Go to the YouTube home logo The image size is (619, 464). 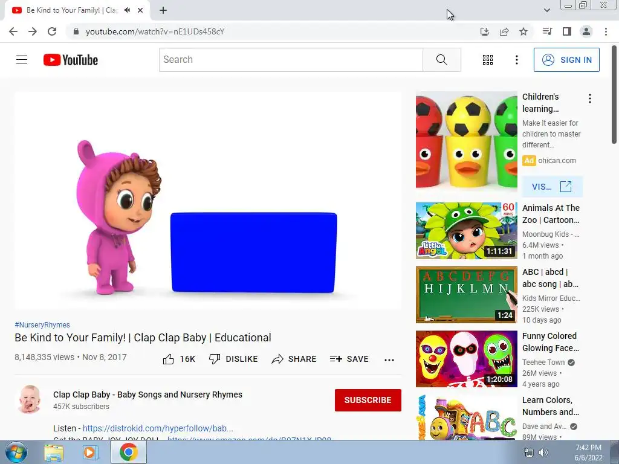[71, 60]
